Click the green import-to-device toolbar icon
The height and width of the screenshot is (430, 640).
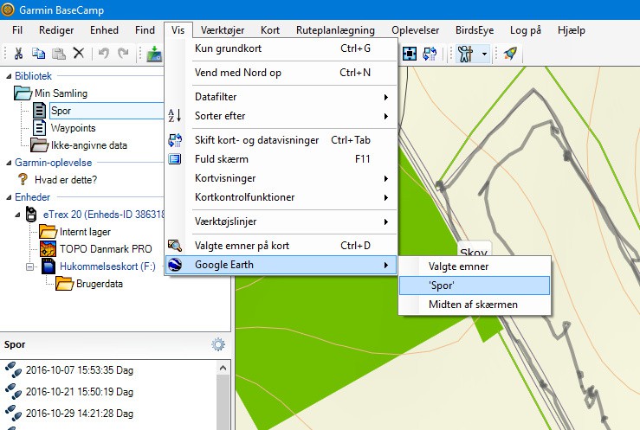tap(154, 54)
